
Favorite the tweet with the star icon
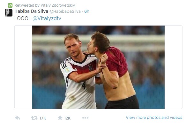coord(60,118)
